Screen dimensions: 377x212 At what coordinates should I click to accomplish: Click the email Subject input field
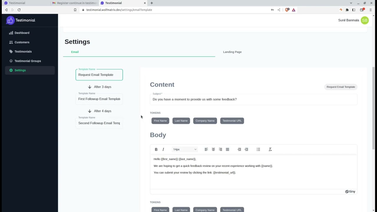(x=254, y=99)
